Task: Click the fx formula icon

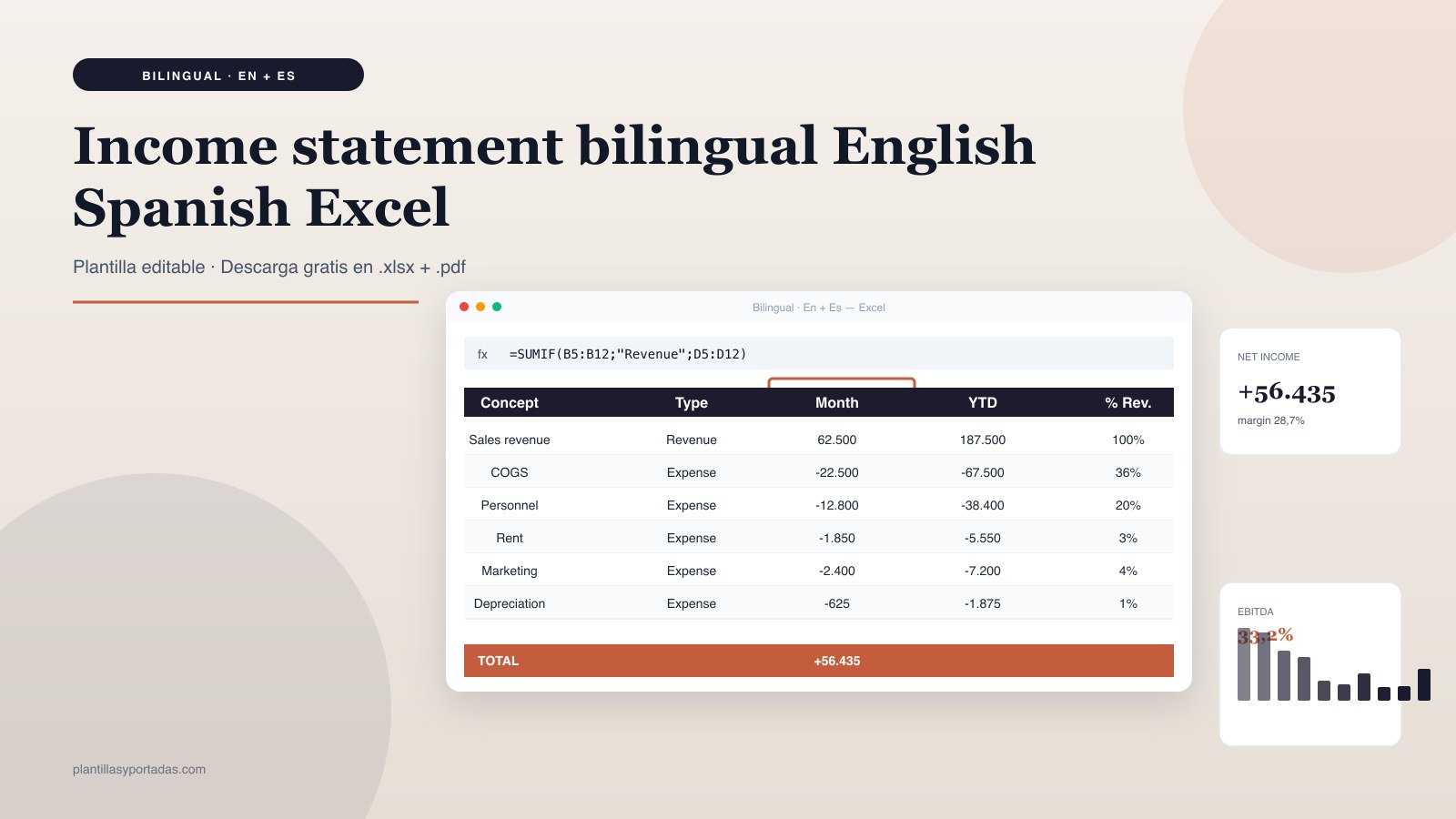Action: (482, 354)
